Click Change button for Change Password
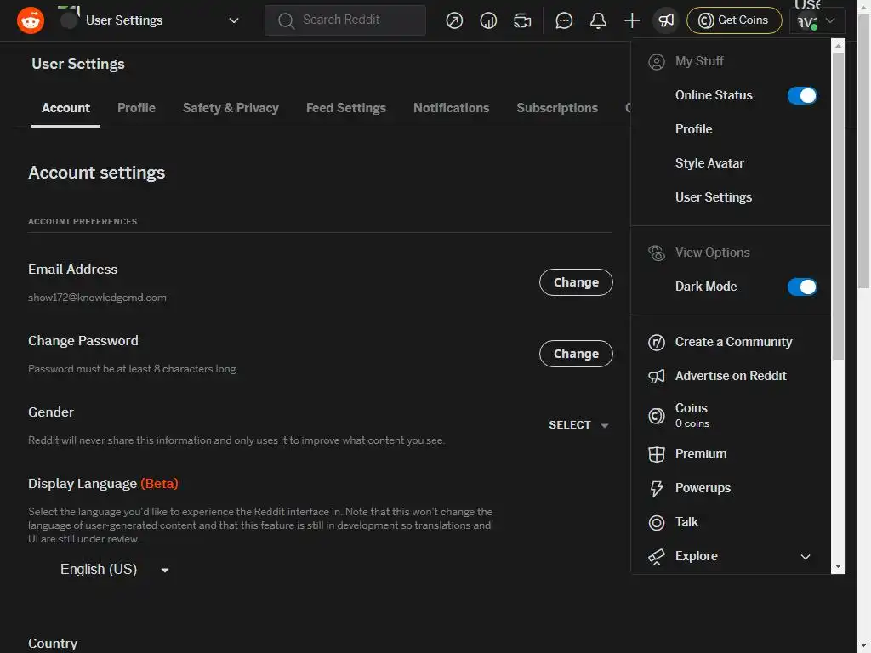The height and width of the screenshot is (653, 871). point(576,354)
